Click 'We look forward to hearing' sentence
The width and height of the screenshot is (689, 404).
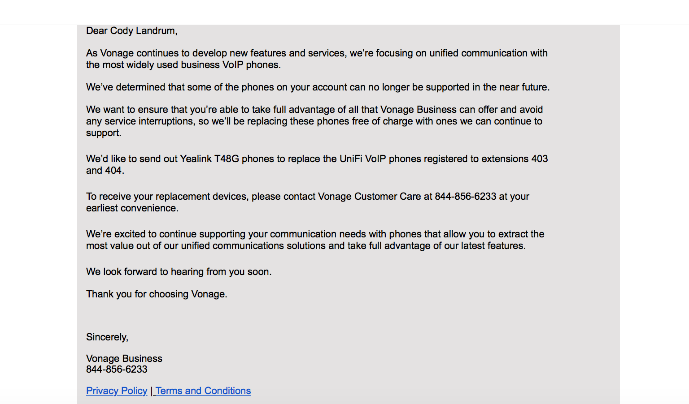[179, 271]
